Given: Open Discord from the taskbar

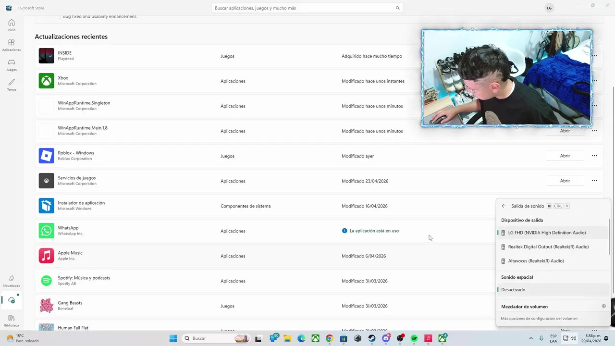Looking at the screenshot, I should coord(386,338).
